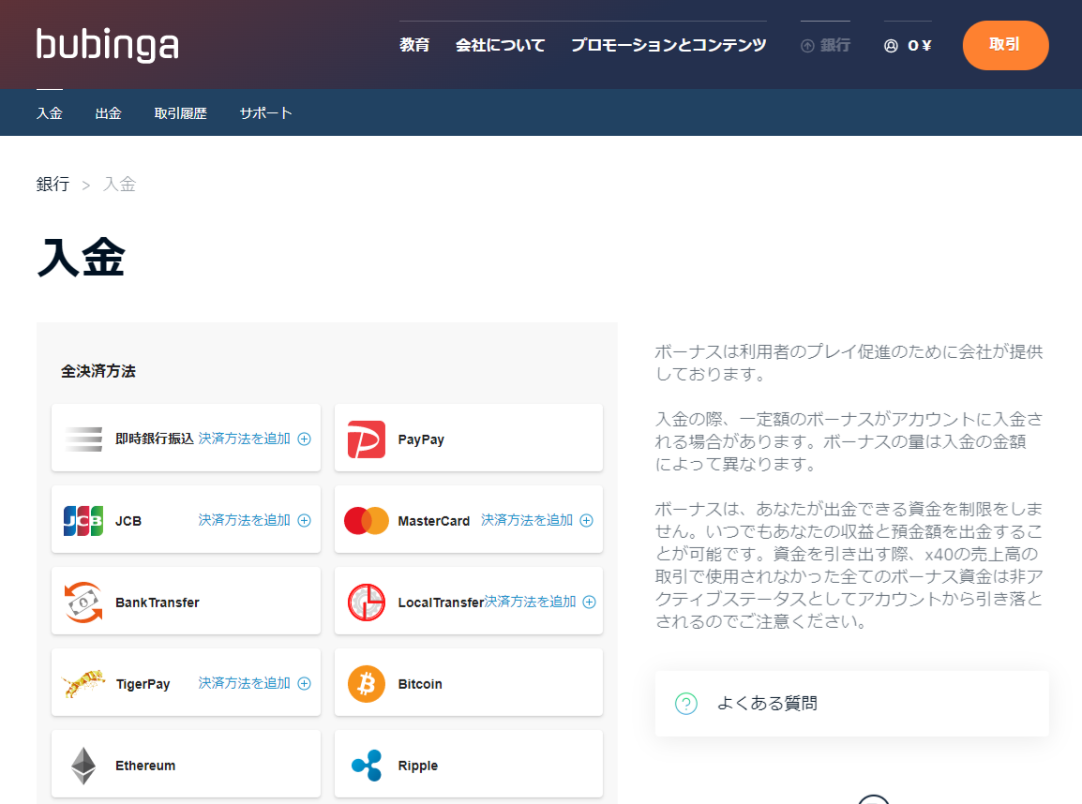
Task: Click plus icon in TigerPay card
Action: pyautogui.click(x=305, y=682)
